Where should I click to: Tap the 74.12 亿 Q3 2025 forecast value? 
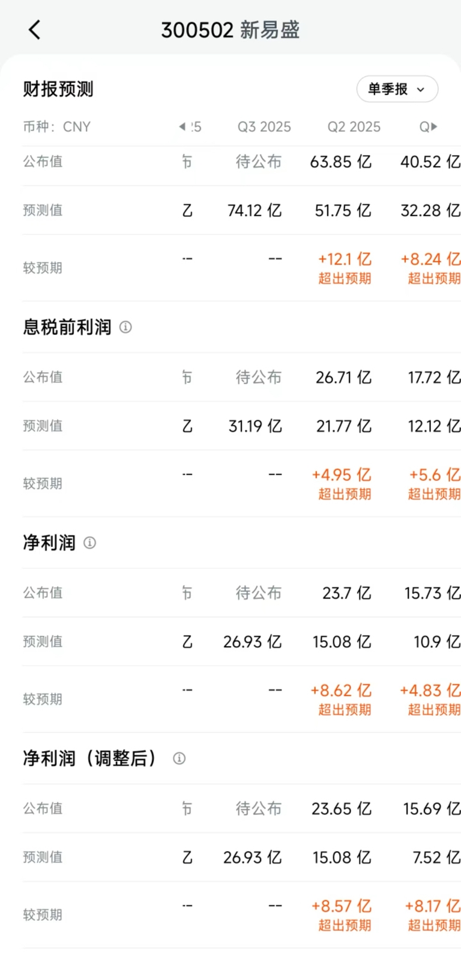[x=255, y=210]
